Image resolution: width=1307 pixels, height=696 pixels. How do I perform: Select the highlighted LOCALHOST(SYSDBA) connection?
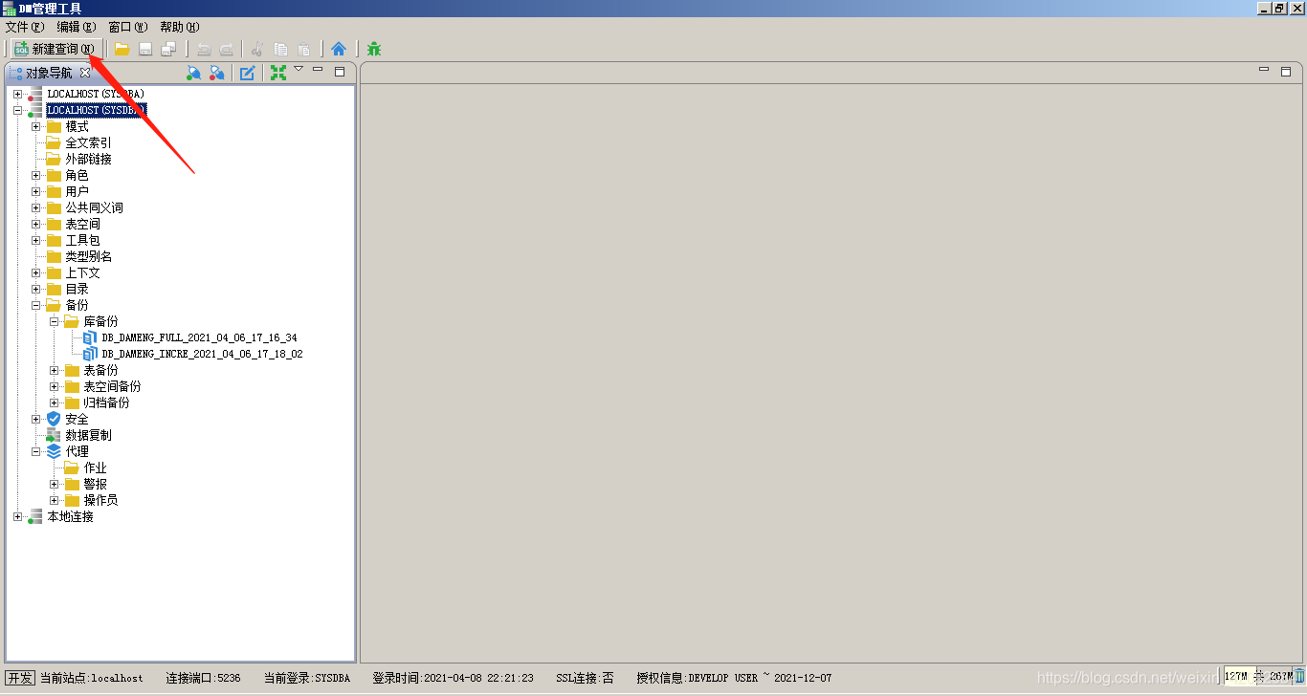(96, 110)
